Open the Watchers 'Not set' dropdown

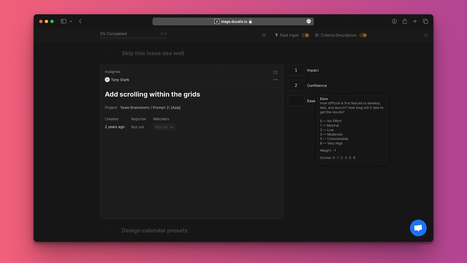164,127
